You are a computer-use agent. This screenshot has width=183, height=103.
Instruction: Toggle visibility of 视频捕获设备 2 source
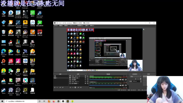(x=85, y=78)
